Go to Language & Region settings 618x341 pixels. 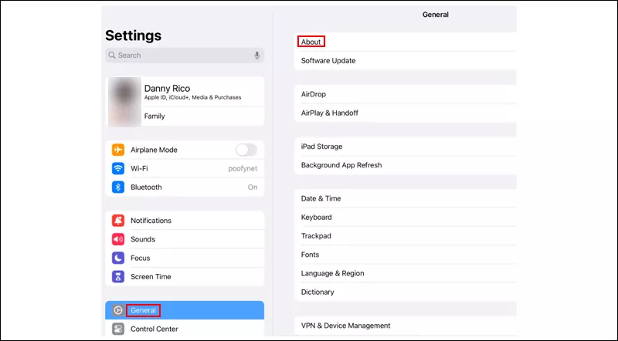click(333, 273)
